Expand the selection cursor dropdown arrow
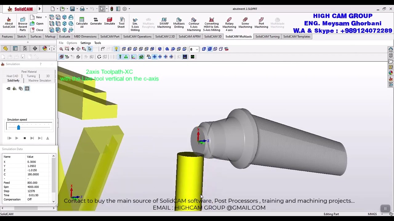394x221 pixels. coord(107,9)
